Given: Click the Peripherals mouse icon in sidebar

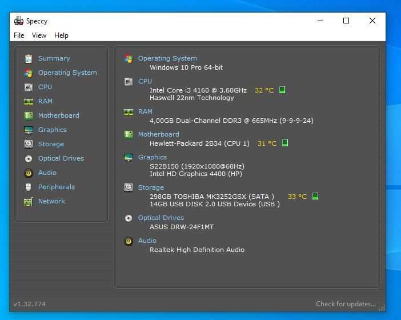Looking at the screenshot, I should (x=29, y=187).
